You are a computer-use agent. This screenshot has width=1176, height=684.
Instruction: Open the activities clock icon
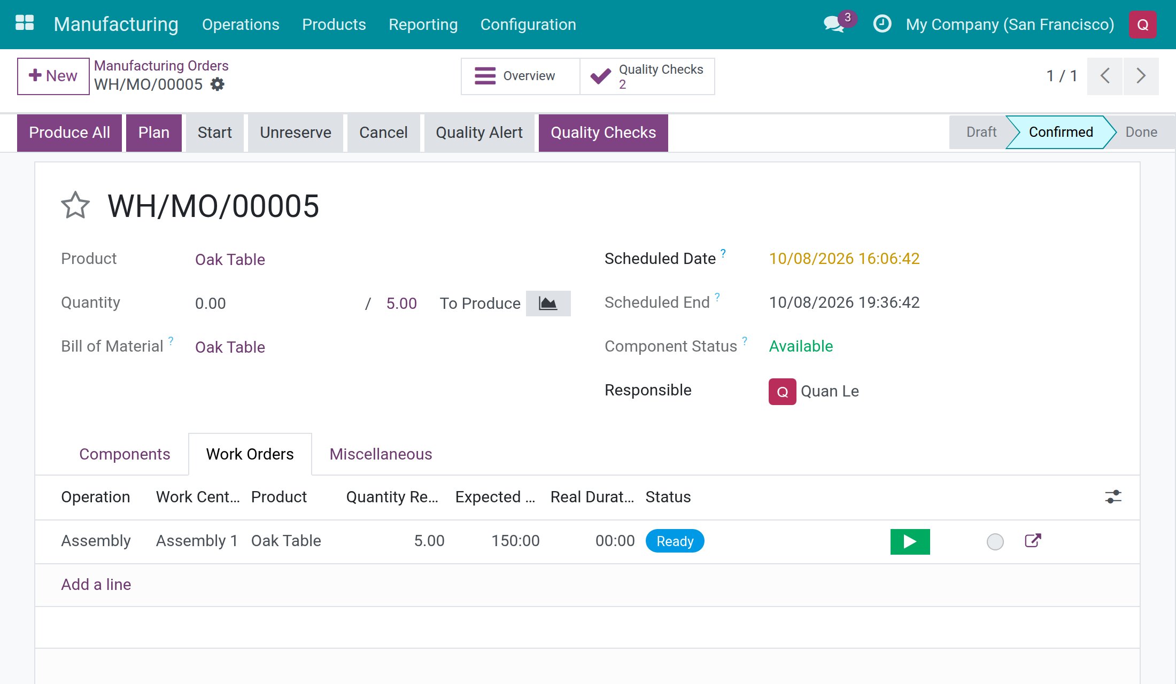(x=882, y=24)
